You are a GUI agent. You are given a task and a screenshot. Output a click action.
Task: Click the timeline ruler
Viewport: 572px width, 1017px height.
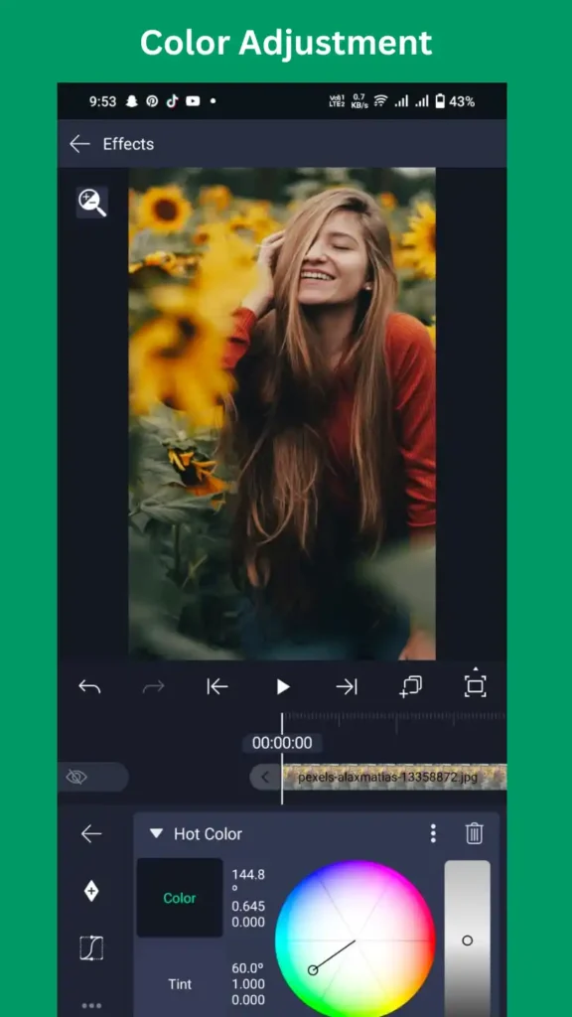394,719
